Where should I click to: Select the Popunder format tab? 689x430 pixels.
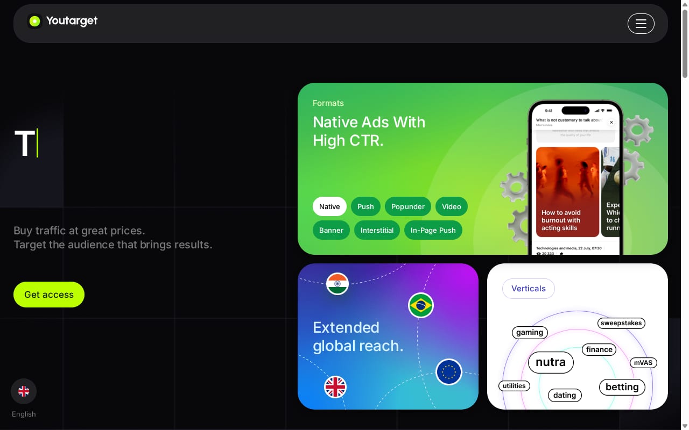(408, 206)
